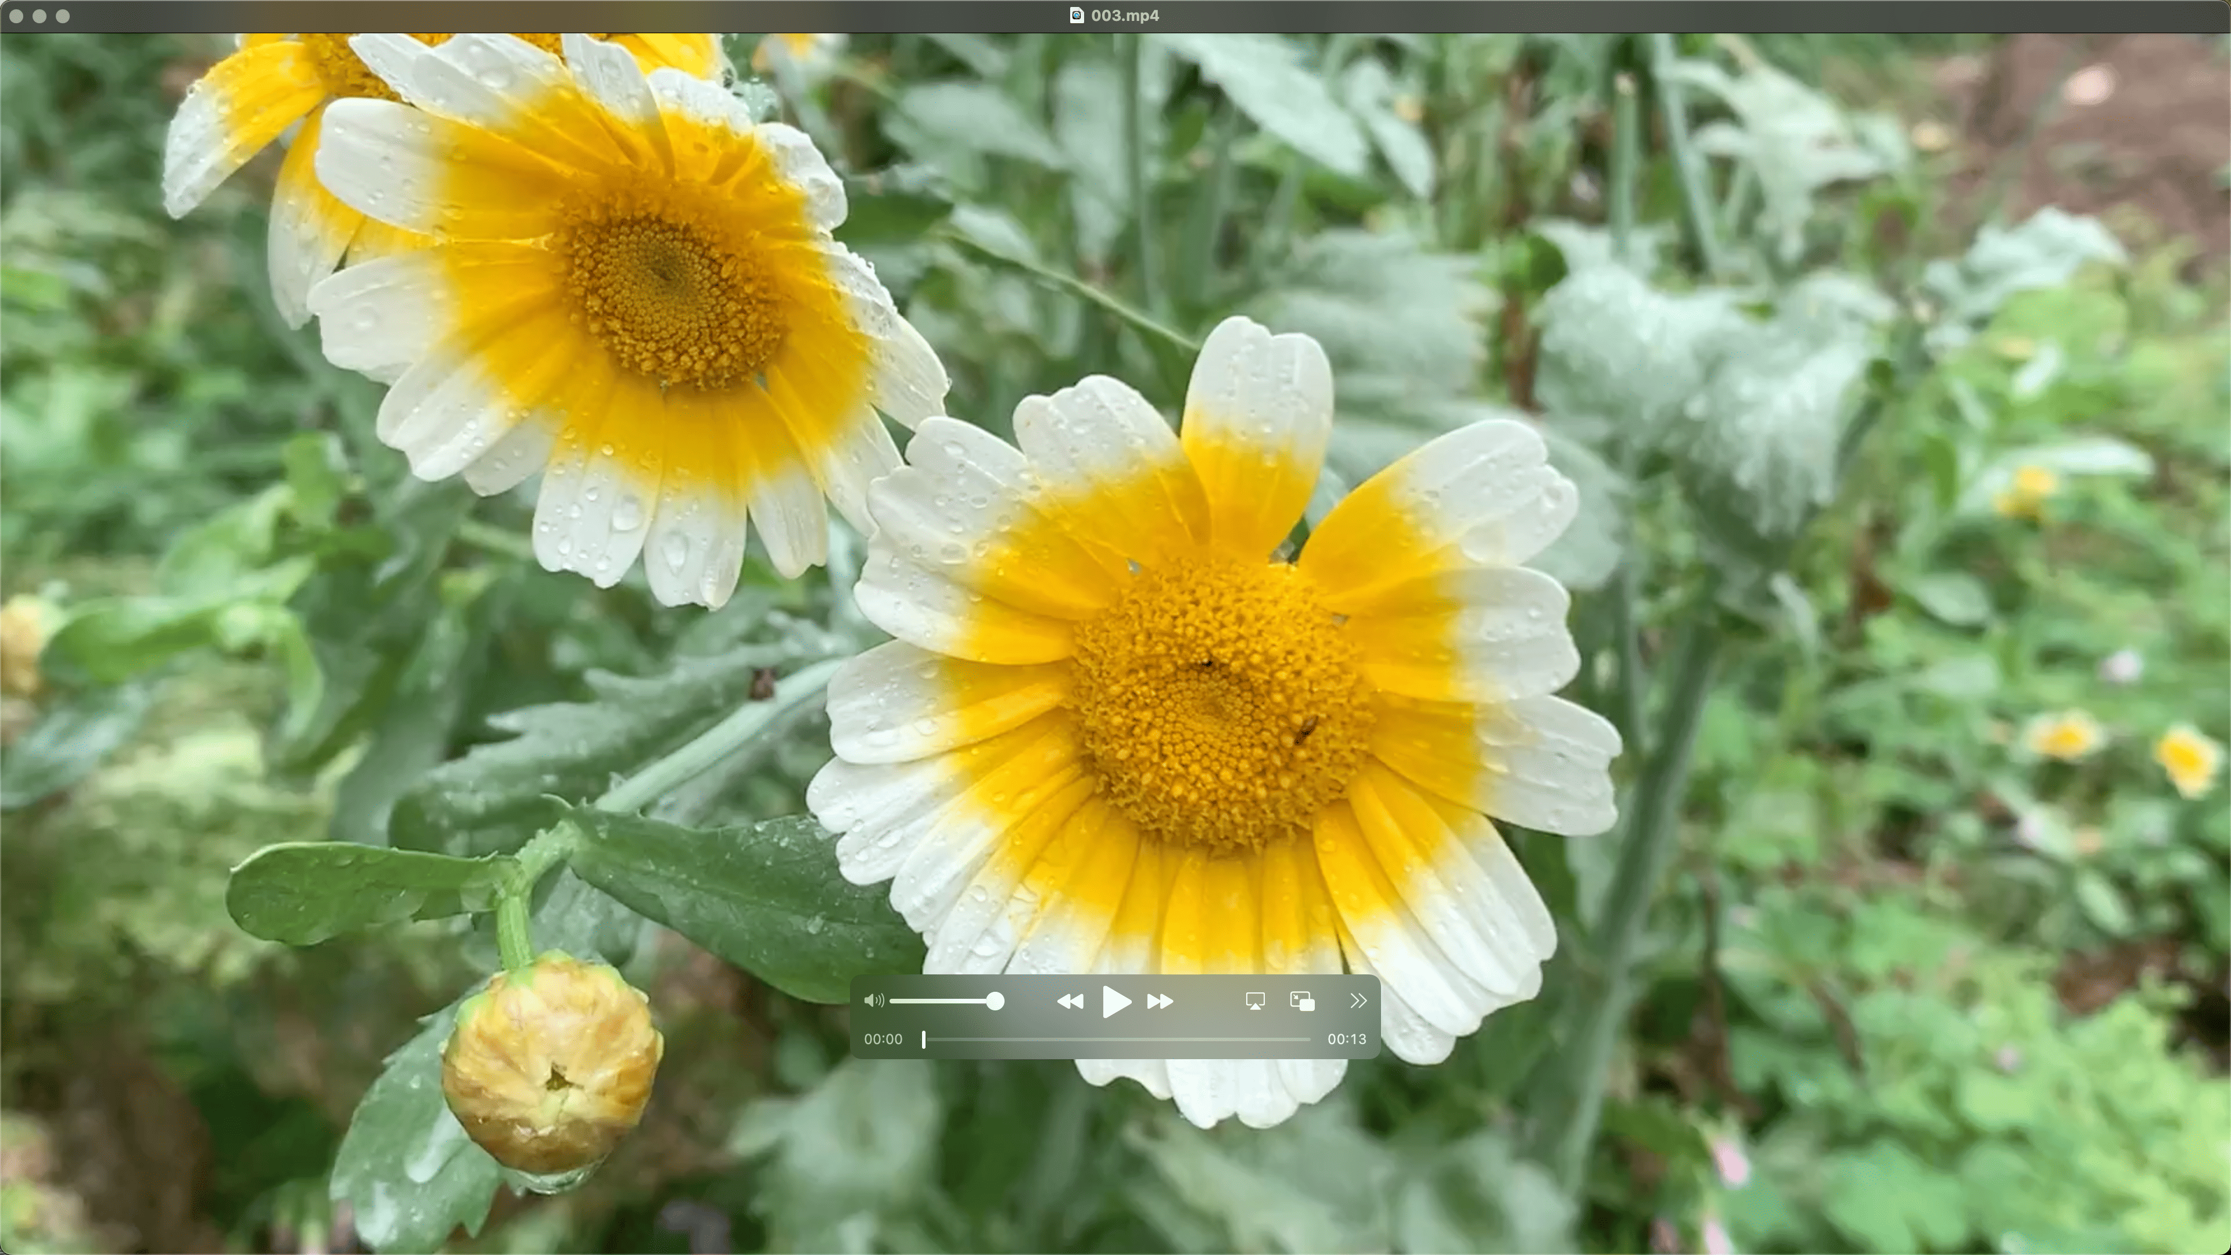Open the AirPlay output icon
This screenshot has width=2231, height=1255.
click(x=1254, y=1001)
